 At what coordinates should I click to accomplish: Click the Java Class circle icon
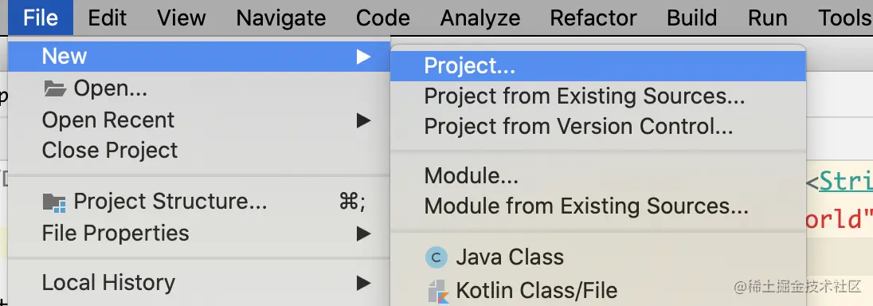point(436,257)
